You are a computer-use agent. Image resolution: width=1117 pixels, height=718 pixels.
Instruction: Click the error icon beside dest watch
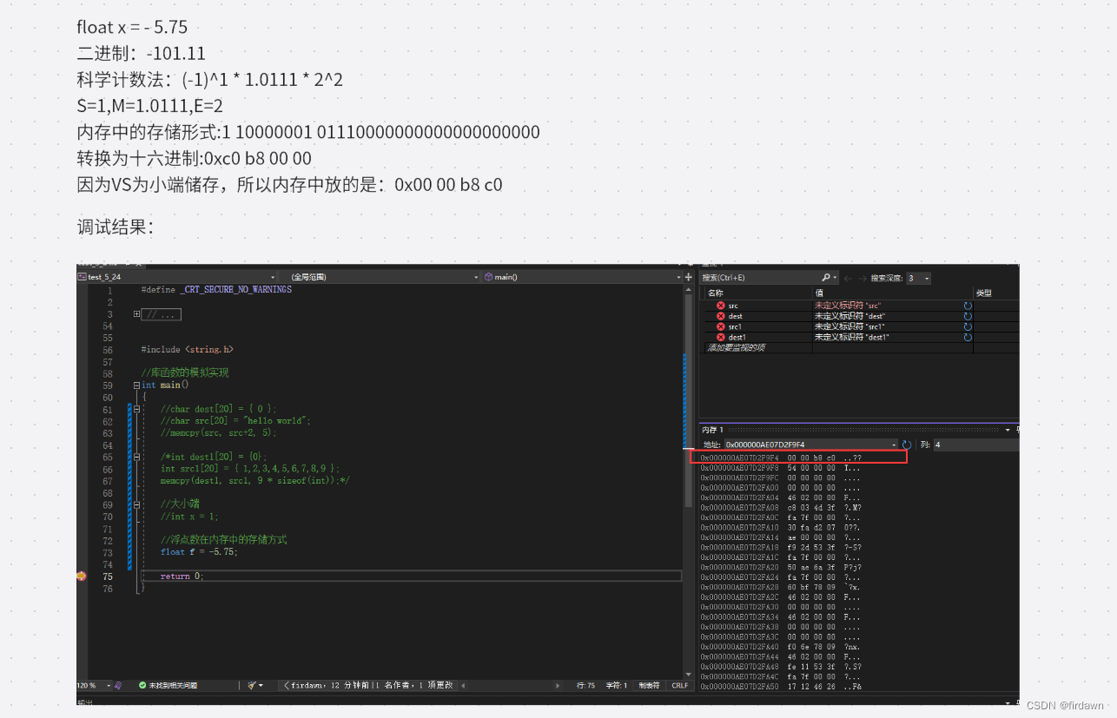point(720,316)
